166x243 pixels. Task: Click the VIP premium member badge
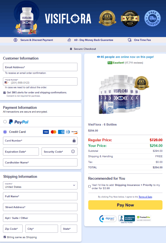click(x=130, y=19)
